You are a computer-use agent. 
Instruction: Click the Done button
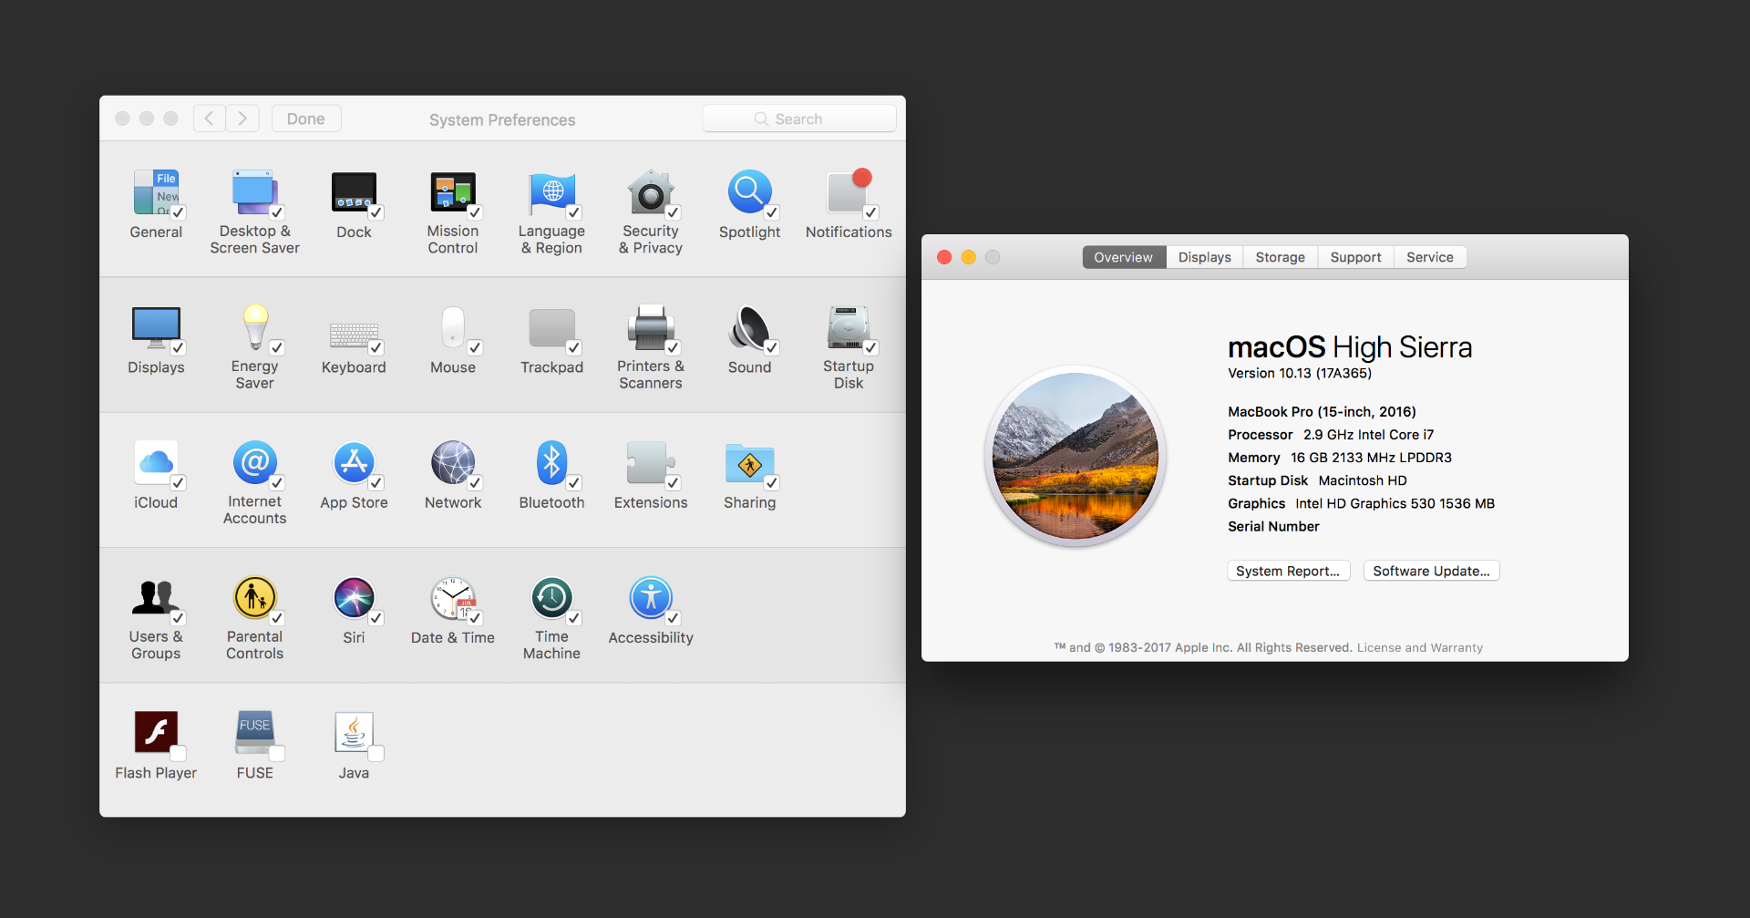click(306, 119)
